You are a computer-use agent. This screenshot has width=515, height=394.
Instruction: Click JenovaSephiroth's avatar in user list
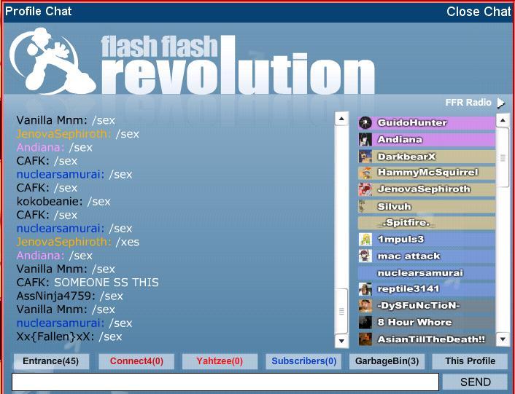[x=365, y=189]
